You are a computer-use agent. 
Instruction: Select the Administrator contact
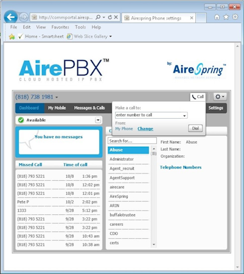128,159
